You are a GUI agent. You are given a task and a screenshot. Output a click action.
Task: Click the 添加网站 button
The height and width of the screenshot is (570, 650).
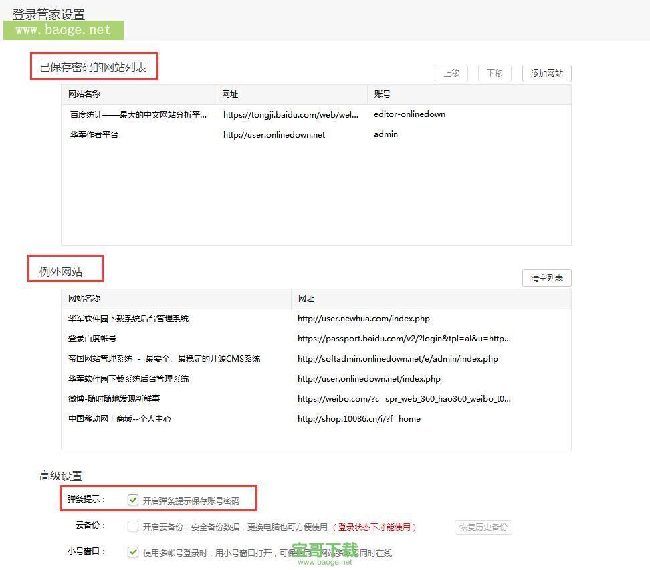click(546, 74)
